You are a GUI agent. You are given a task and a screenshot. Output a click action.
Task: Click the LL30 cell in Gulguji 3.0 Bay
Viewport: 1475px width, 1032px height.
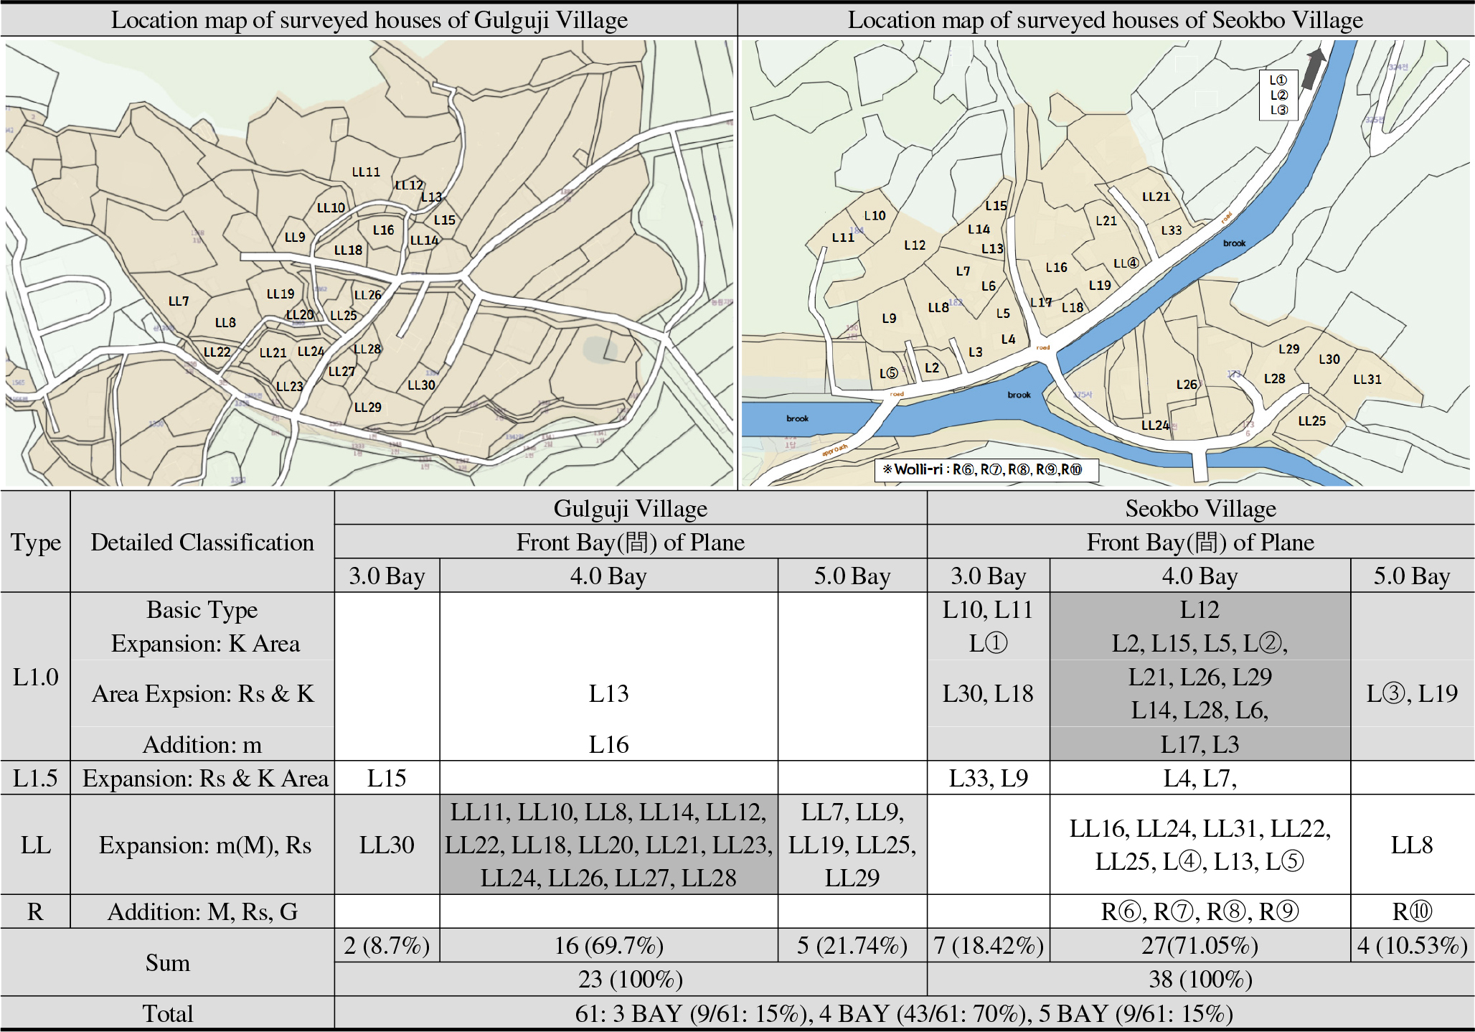tap(387, 845)
